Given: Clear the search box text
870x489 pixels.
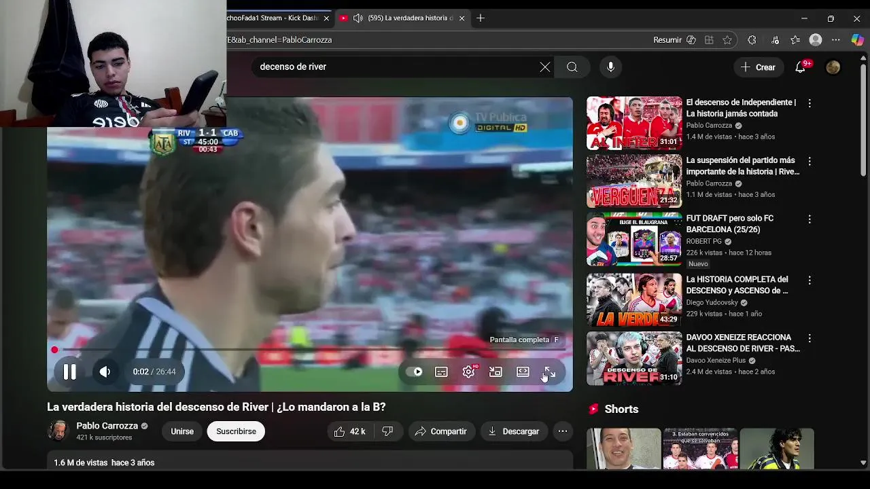Looking at the screenshot, I should [545, 67].
